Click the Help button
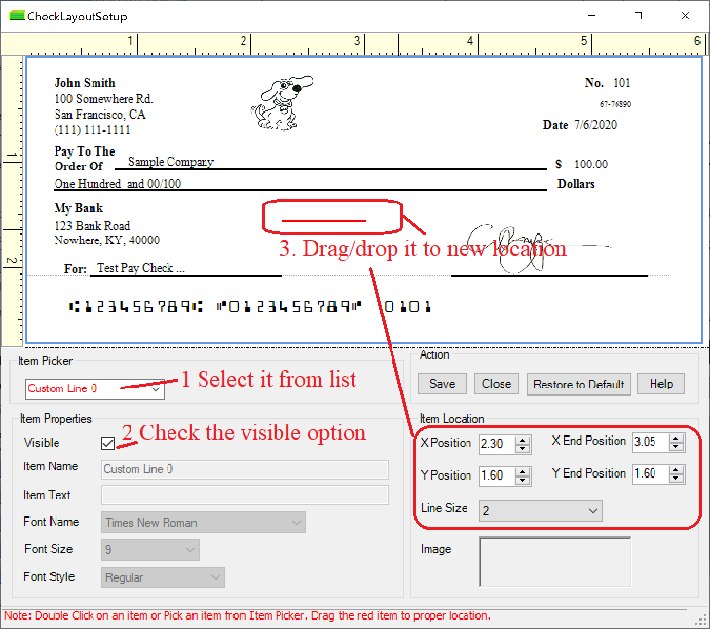710x629 pixels. click(661, 384)
